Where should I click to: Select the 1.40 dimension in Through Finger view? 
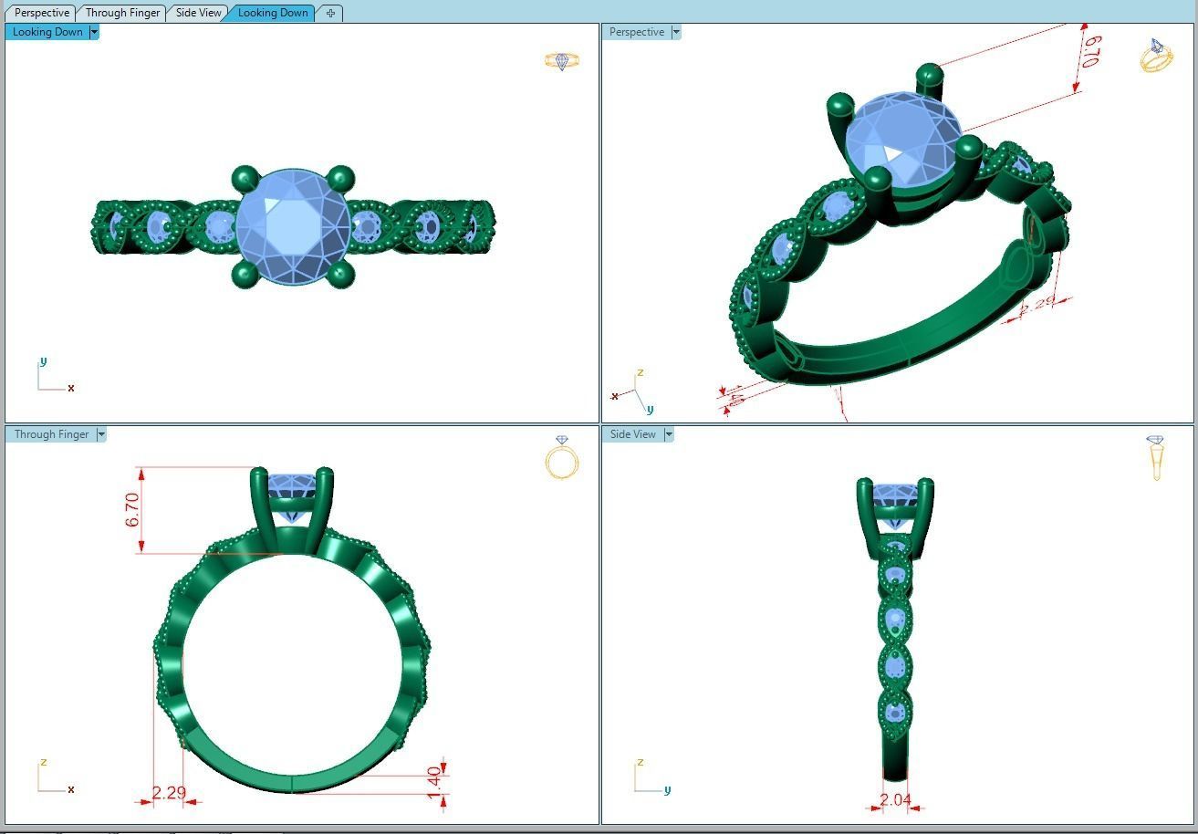[x=435, y=782]
